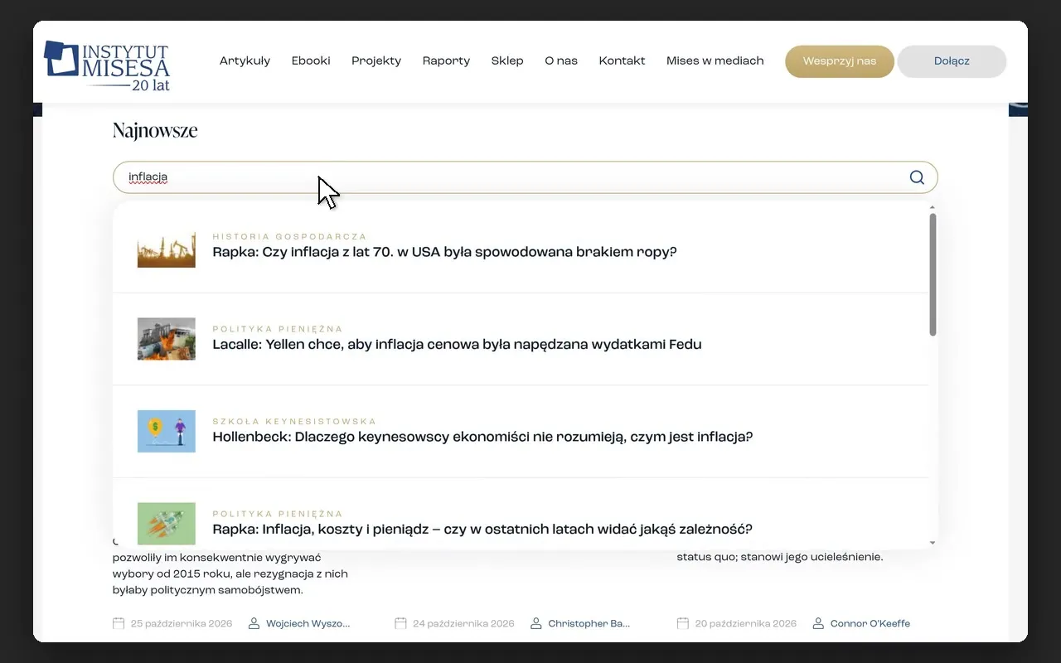Open the Ebooki menu item
The height and width of the screenshot is (663, 1061).
click(311, 60)
